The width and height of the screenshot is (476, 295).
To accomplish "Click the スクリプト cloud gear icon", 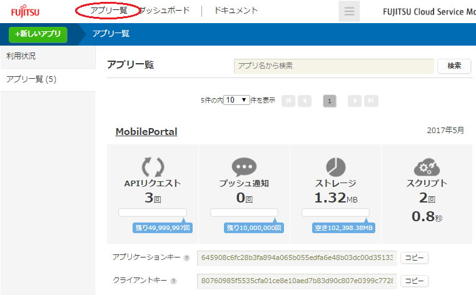I will point(427,167).
